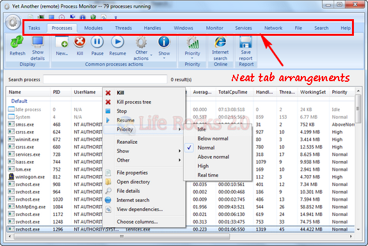
Task: Click vertical scrollbar down arrow
Action: [x=358, y=229]
